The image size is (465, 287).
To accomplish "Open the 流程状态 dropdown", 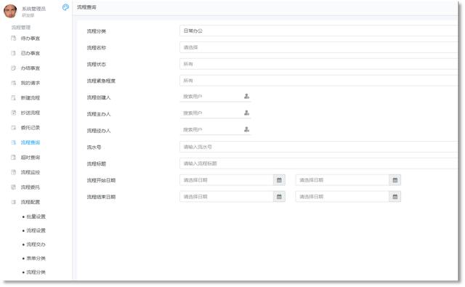I will point(319,64).
